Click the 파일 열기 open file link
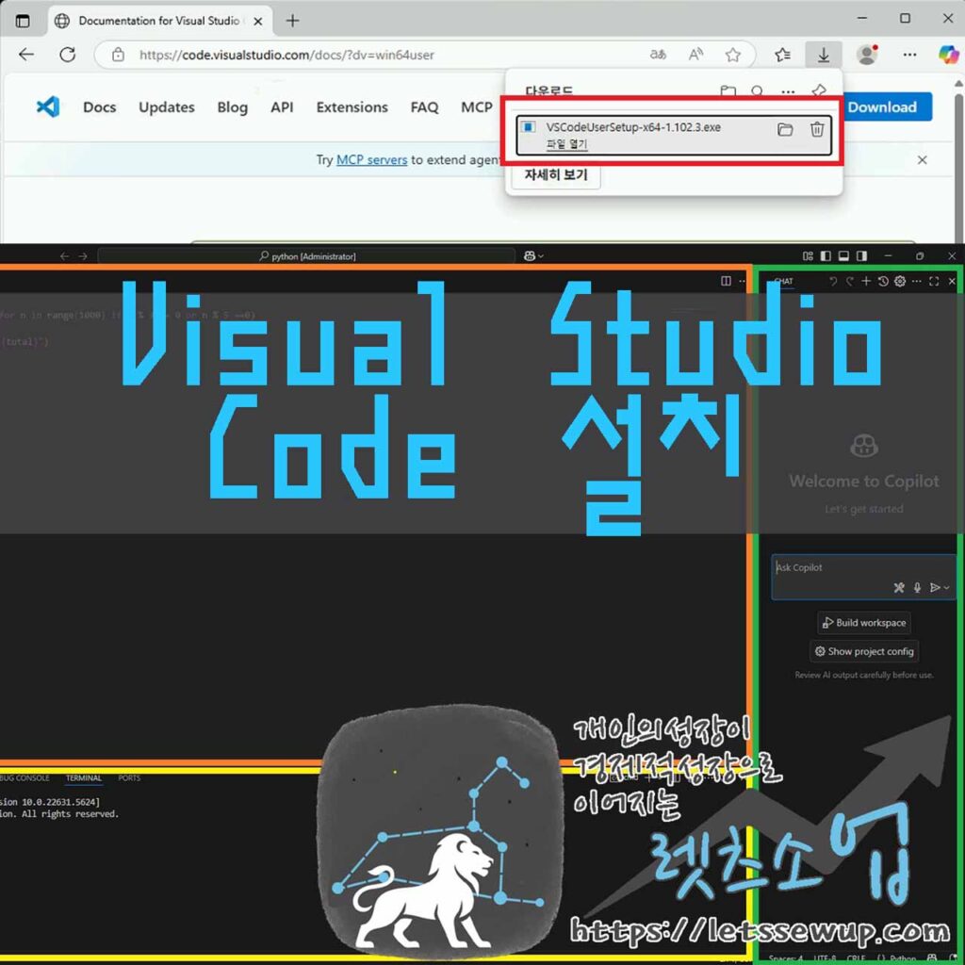Screen dimensions: 965x965 point(566,144)
